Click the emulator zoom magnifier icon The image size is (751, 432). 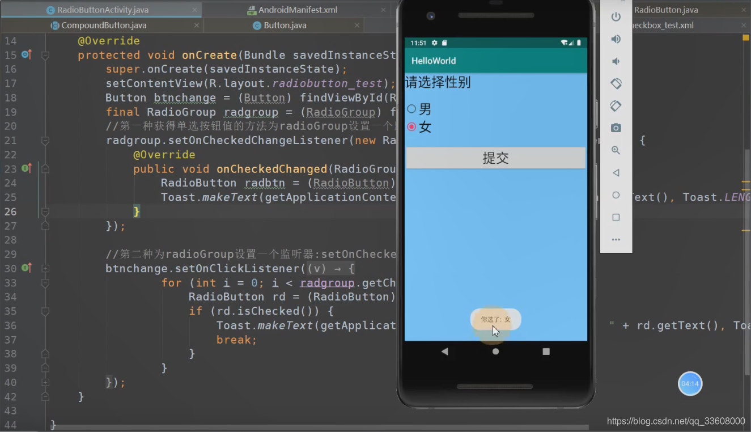click(x=616, y=150)
